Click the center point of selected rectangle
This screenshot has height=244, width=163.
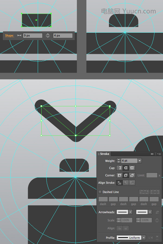[36, 20]
